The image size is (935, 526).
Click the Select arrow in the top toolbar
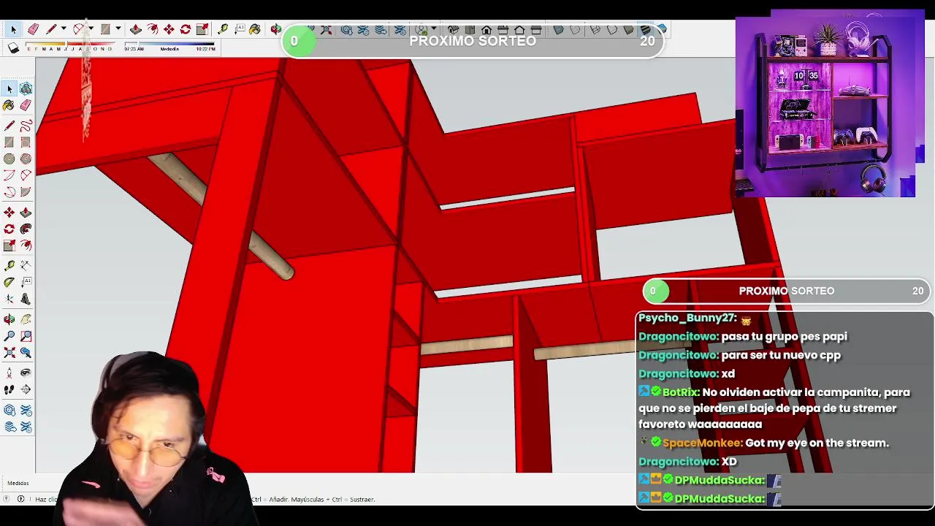(x=13, y=29)
